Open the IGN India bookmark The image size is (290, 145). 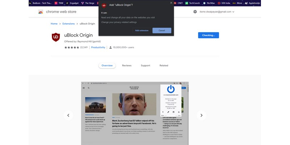pyautogui.click(x=224, y=3)
